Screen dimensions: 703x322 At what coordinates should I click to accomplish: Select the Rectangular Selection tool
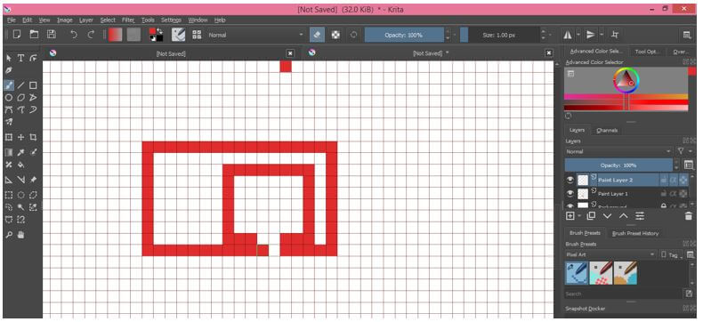(x=9, y=196)
